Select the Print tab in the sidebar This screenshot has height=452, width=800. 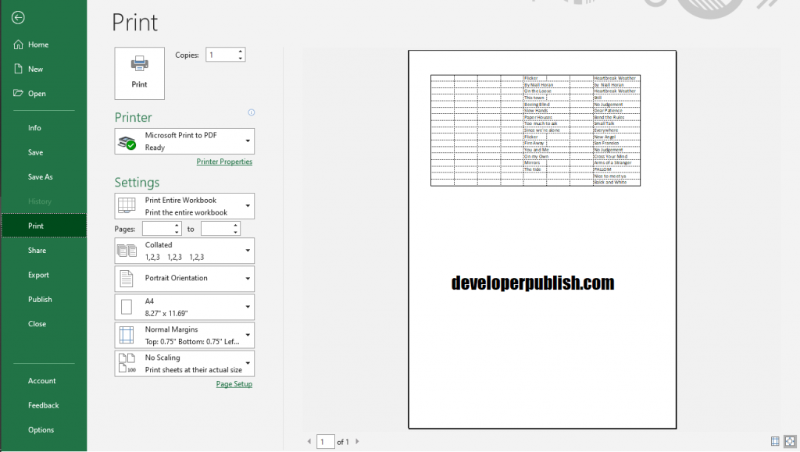pyautogui.click(x=37, y=225)
